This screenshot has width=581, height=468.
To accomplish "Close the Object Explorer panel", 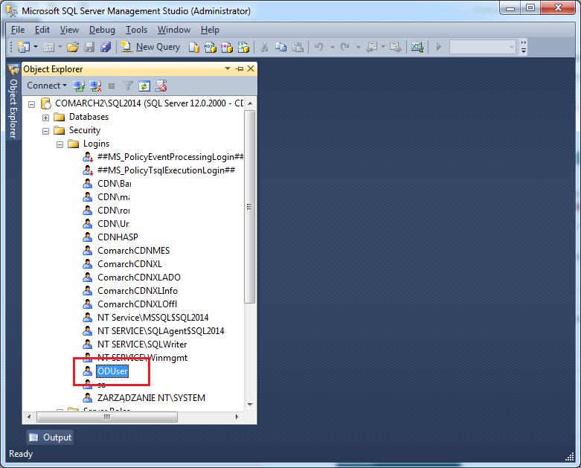I will [x=251, y=68].
